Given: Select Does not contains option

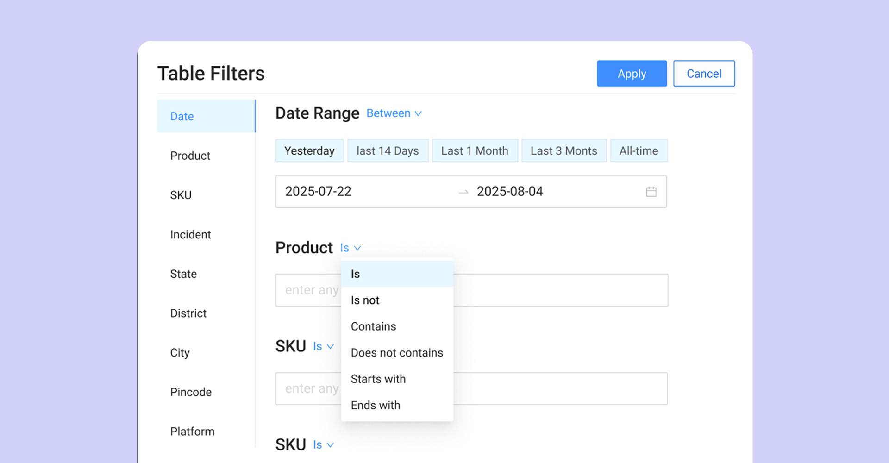Looking at the screenshot, I should (x=397, y=353).
